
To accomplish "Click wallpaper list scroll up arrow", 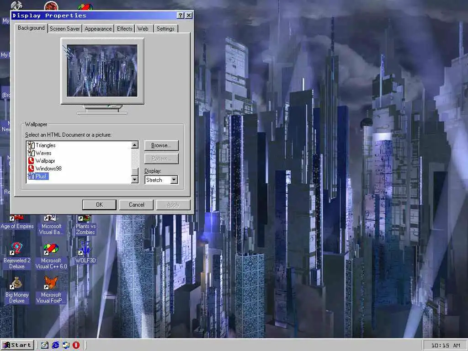I will point(135,145).
